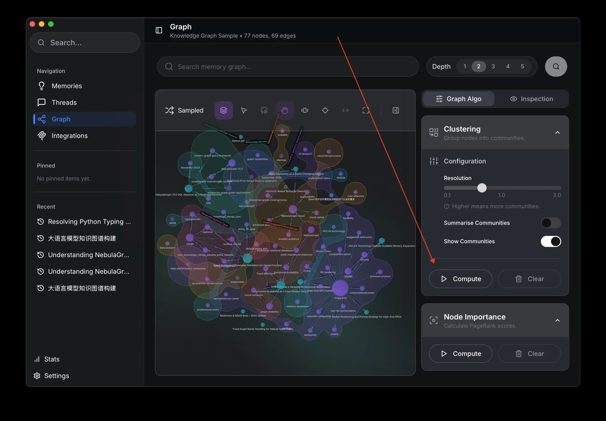Click the lasso select tool icon
Viewport: 606px width, 421px height.
point(264,110)
